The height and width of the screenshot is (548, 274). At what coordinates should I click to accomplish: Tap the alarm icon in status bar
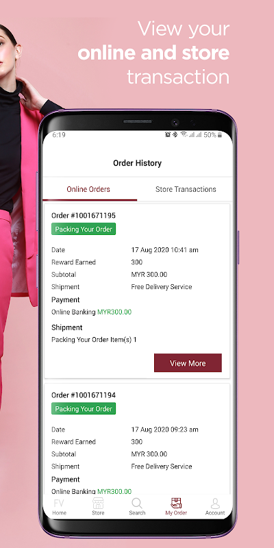(x=168, y=134)
